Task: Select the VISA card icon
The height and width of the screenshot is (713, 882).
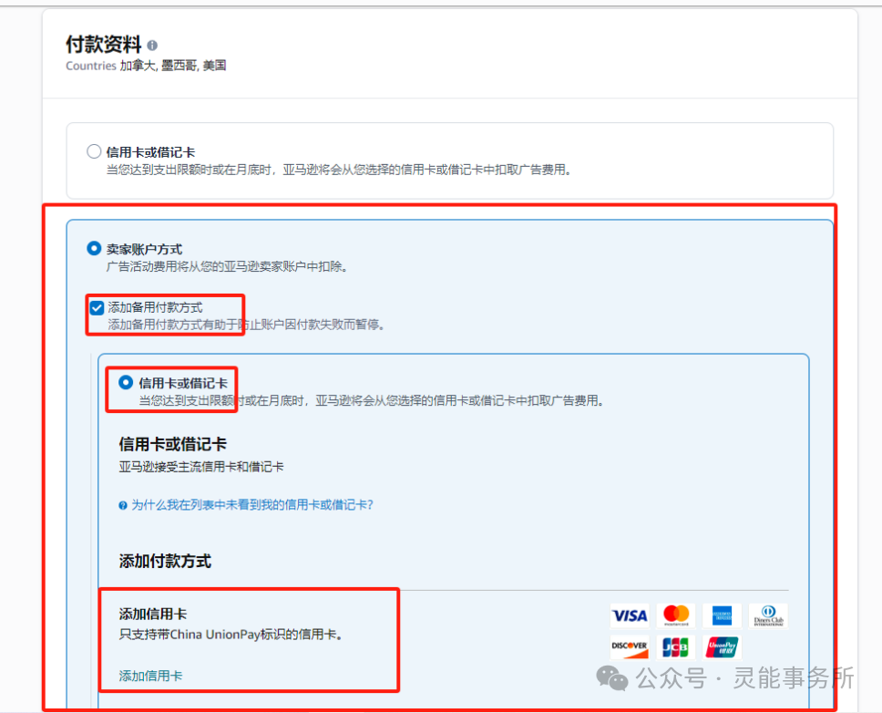Action: (630, 615)
